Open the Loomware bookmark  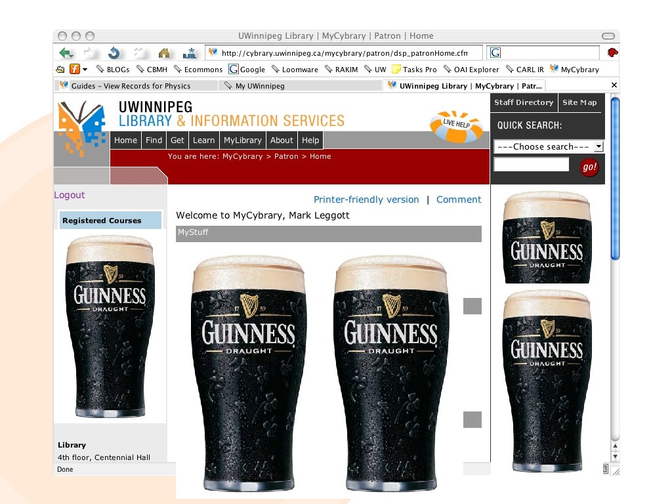pos(295,70)
